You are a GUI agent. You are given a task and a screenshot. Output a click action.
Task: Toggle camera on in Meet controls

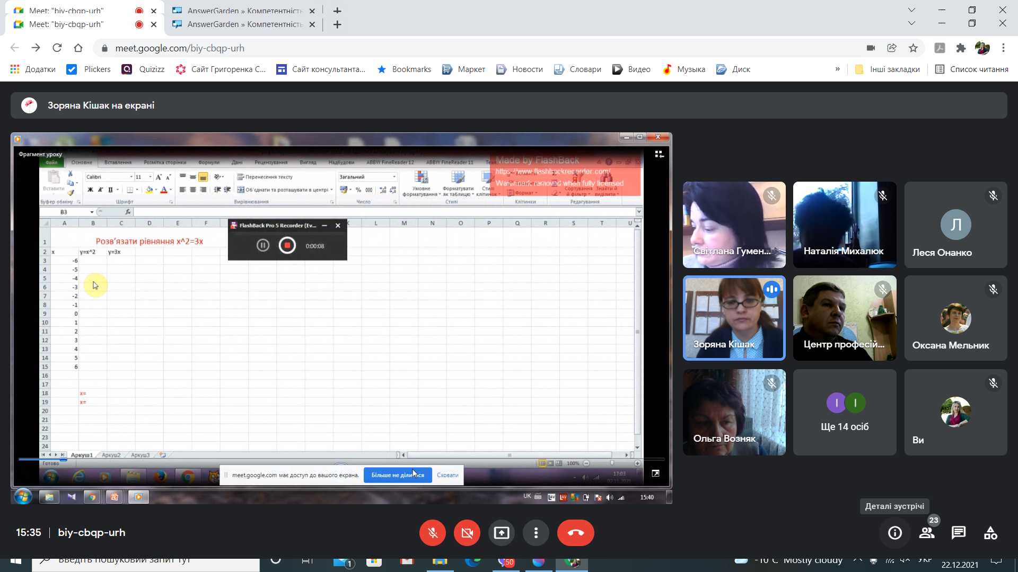click(x=467, y=533)
